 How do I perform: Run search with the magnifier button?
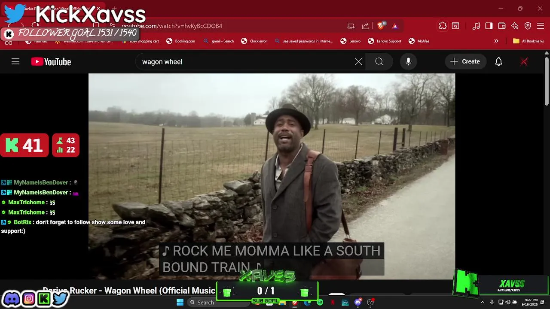tap(379, 62)
